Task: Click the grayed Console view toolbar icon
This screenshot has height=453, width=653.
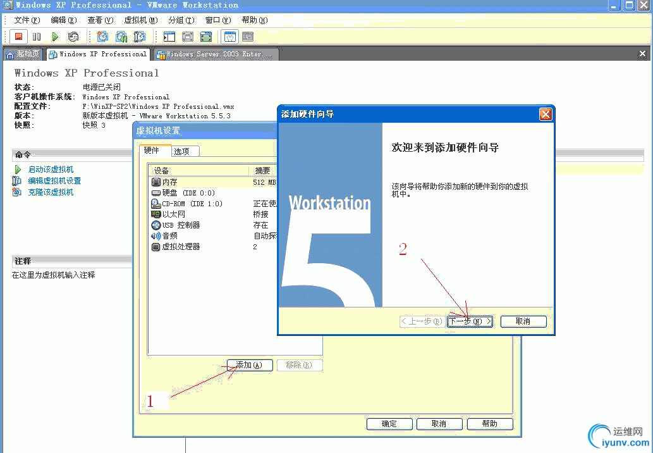Action: tap(248, 37)
